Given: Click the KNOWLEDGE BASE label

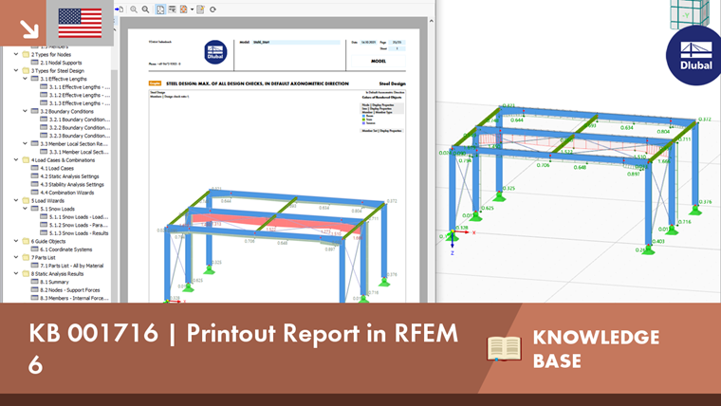Looking at the screenshot, I should [x=596, y=349].
